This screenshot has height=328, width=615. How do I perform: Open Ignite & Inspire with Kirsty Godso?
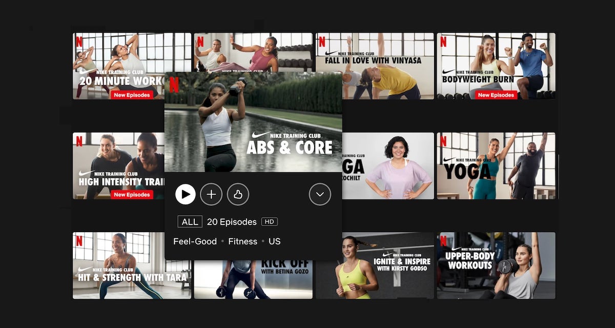point(375,265)
